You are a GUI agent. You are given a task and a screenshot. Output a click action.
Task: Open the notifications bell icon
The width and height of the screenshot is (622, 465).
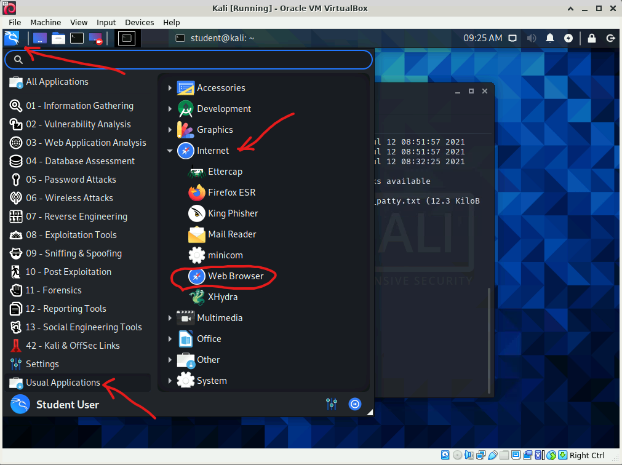pyautogui.click(x=550, y=39)
